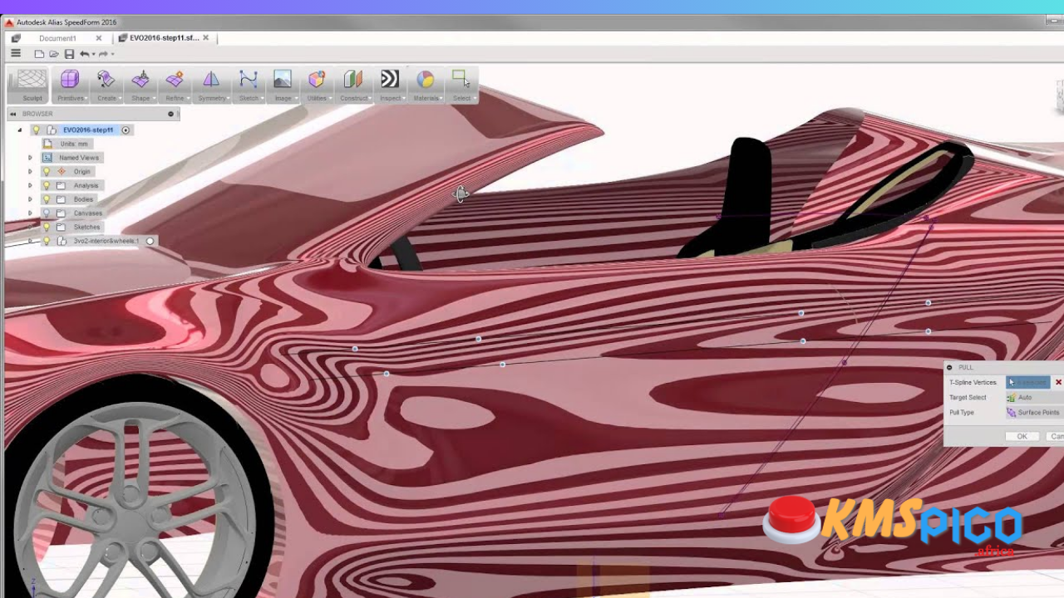Screen dimensions: 1064x598
Task: Click the Redo arrow icon
Action: (x=103, y=54)
